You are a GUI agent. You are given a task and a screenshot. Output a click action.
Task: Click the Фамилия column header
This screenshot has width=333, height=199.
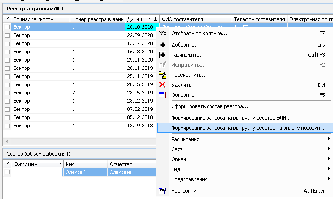[30, 164]
